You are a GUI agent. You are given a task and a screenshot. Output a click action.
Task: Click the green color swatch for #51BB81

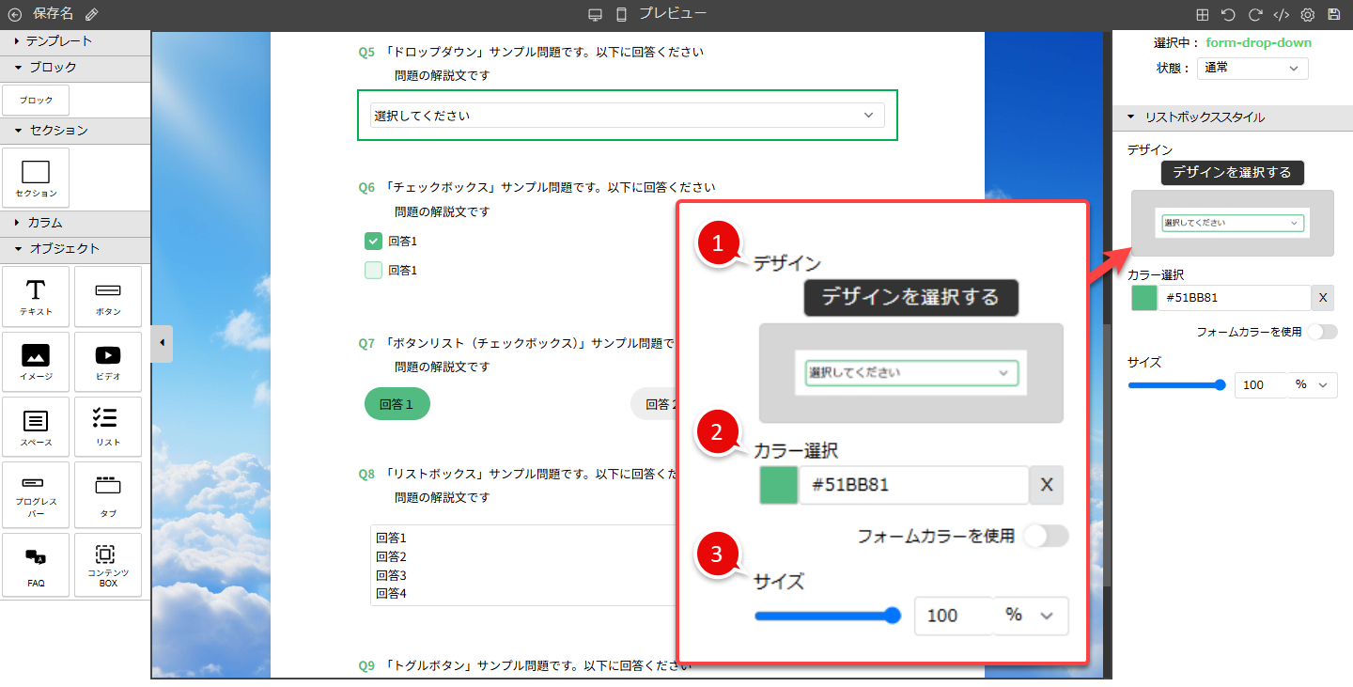tap(1143, 298)
